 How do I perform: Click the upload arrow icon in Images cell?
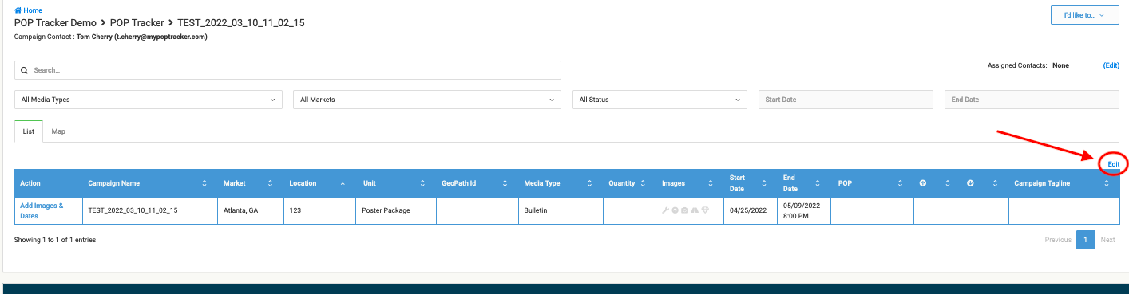(675, 211)
